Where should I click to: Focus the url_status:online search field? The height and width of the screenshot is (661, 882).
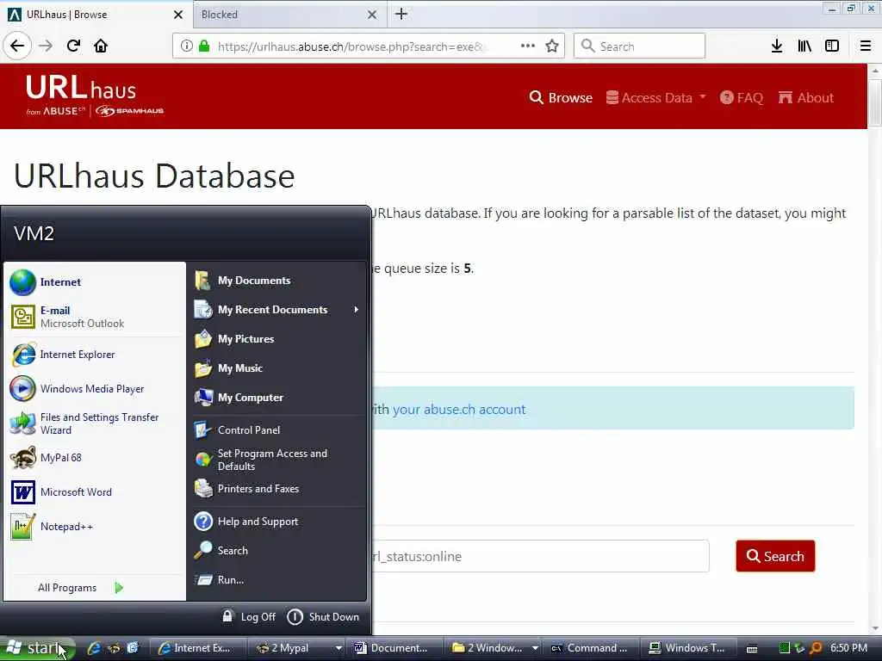point(540,556)
